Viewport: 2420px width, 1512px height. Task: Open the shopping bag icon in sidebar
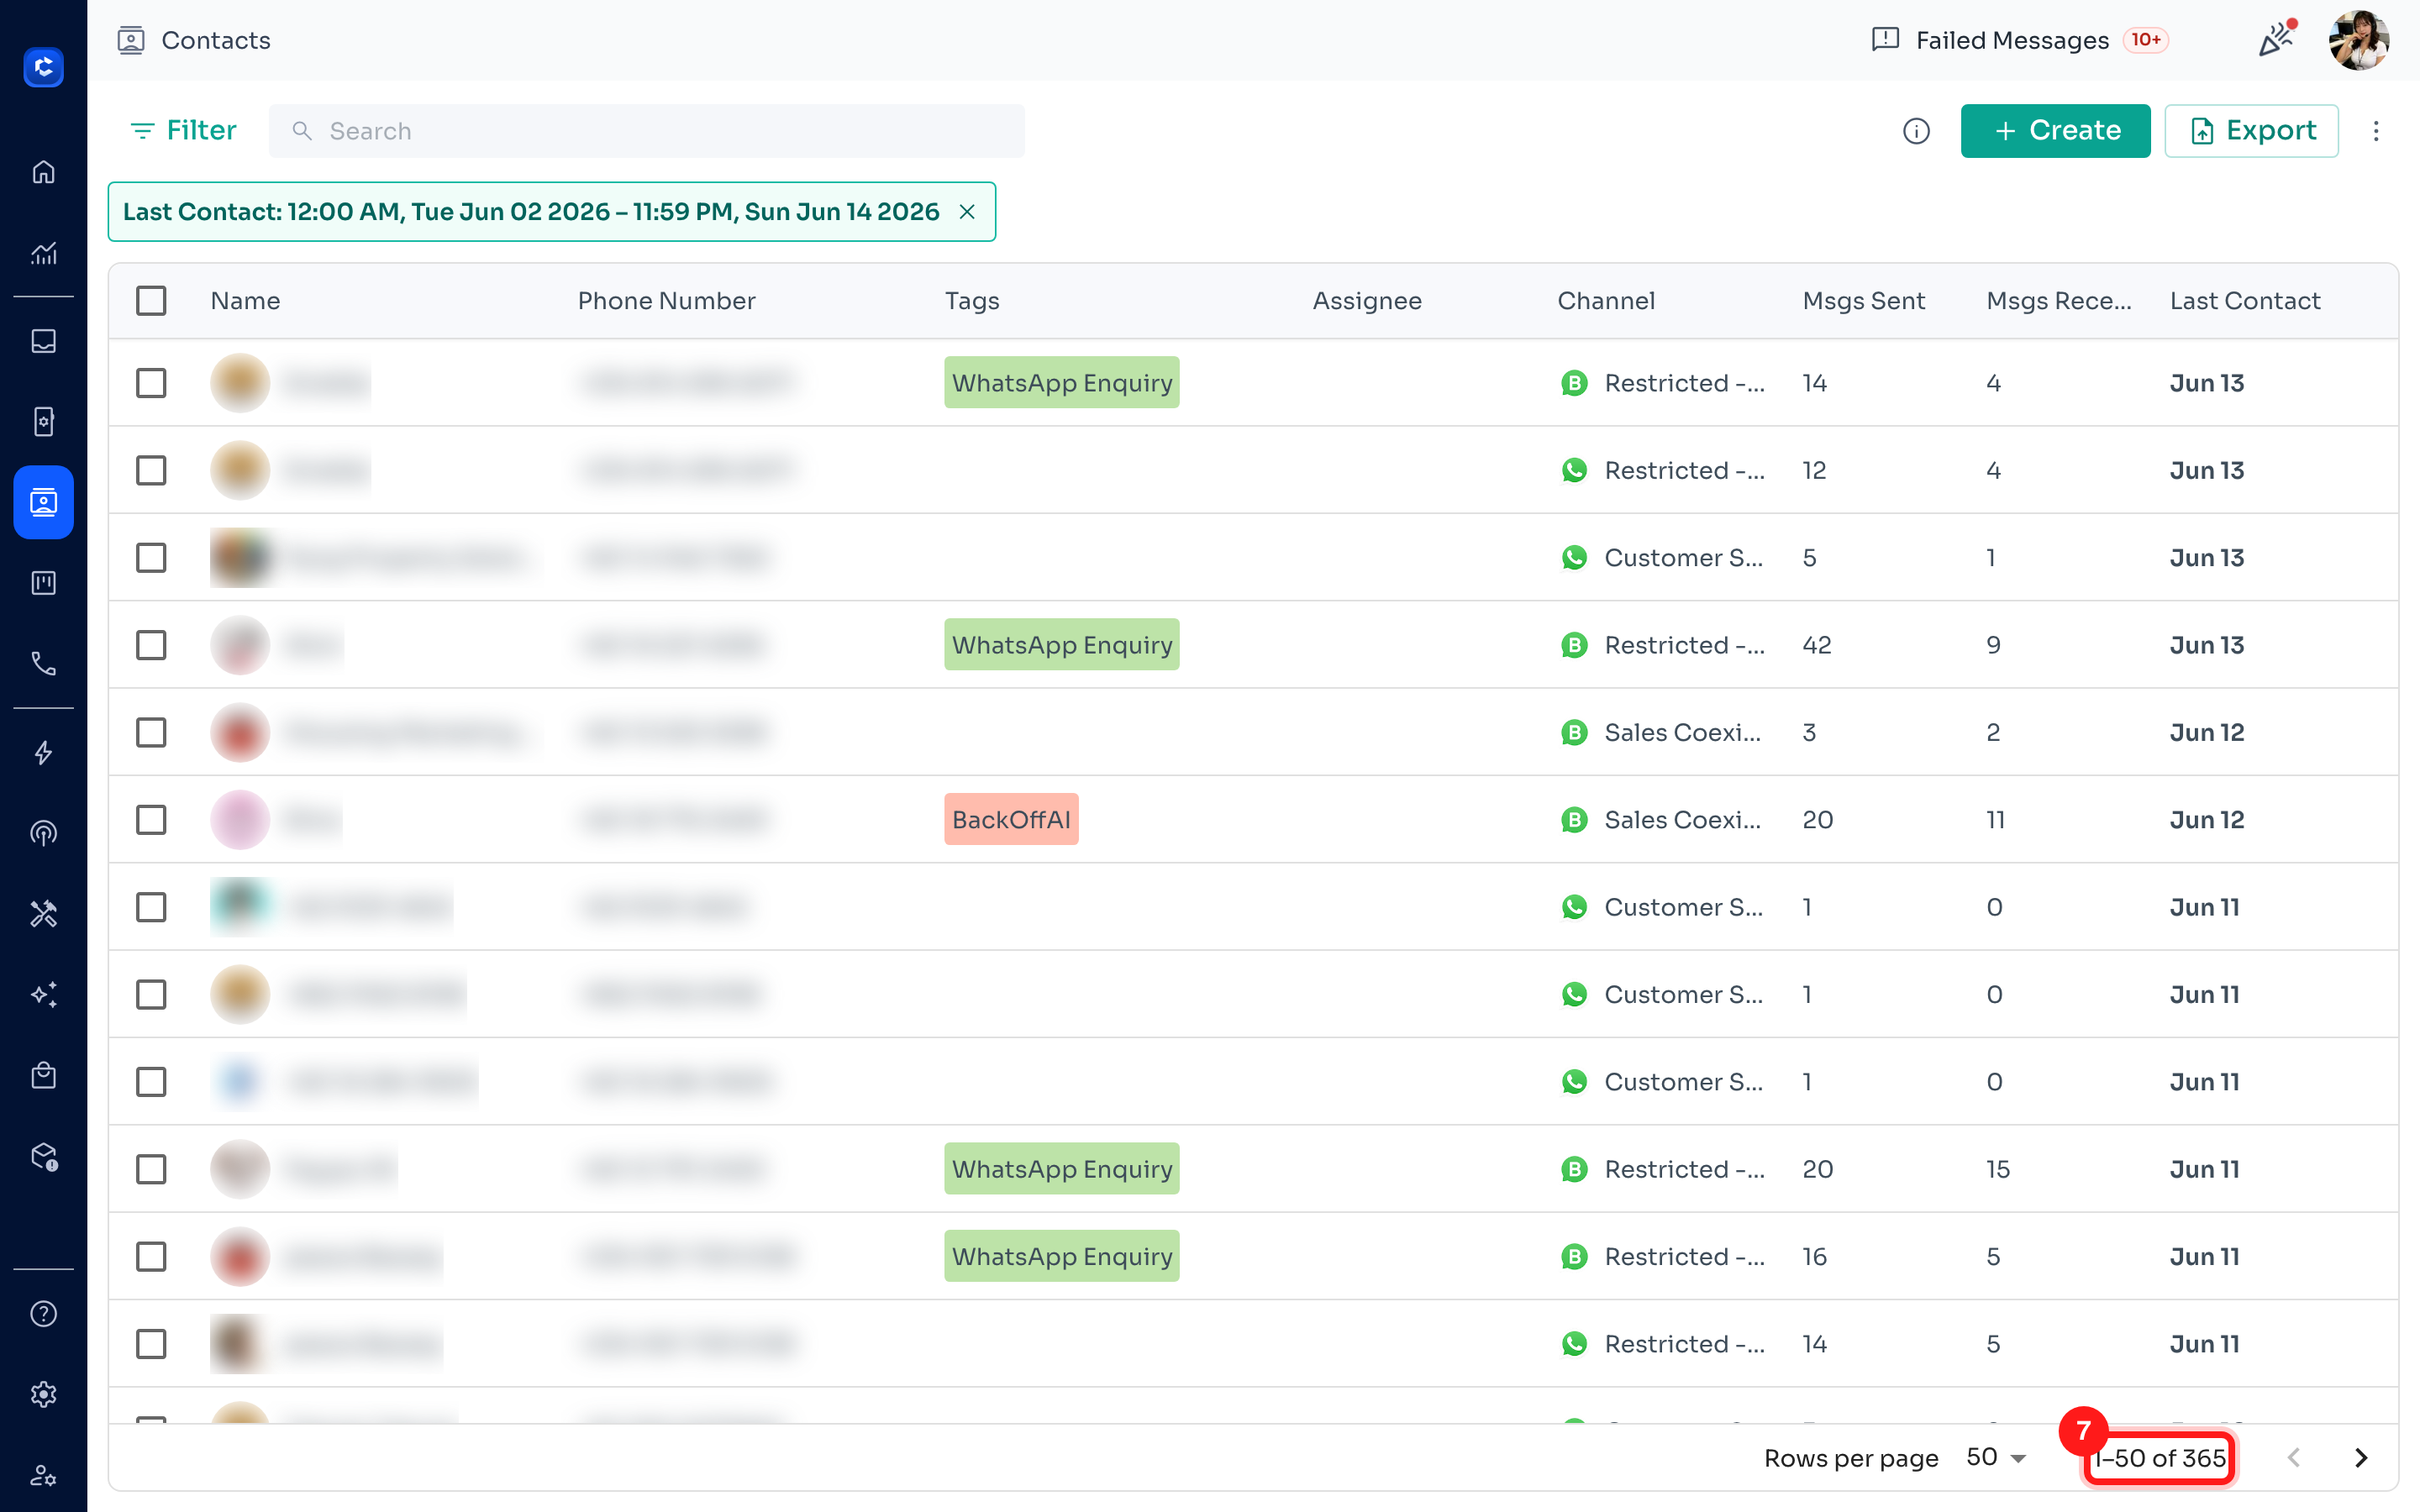(x=43, y=1075)
